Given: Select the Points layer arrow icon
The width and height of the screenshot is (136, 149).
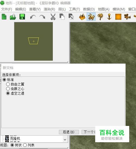Looking at the screenshot, I should click(109, 17).
